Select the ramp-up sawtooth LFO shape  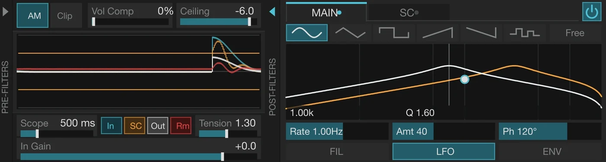coord(438,33)
